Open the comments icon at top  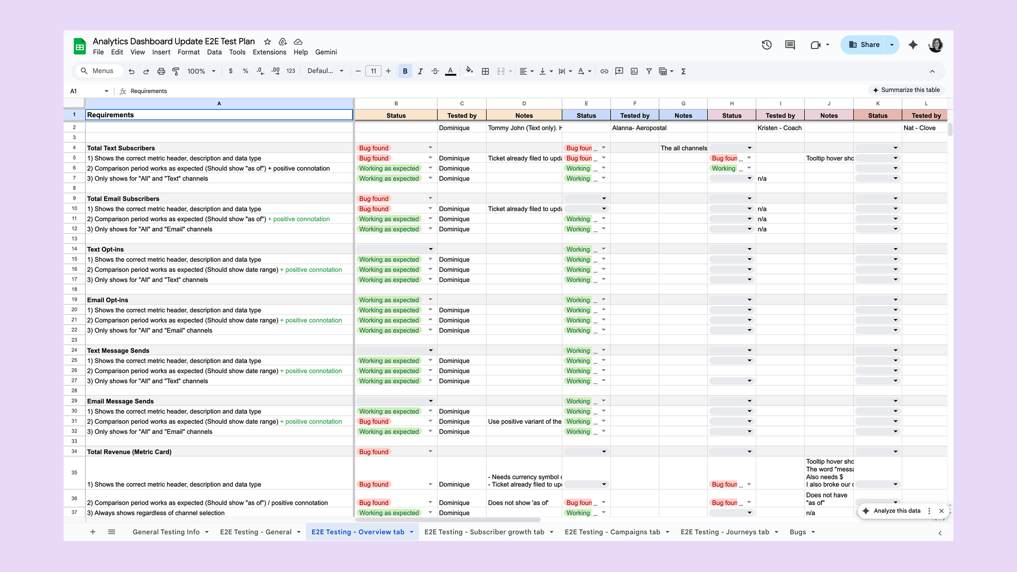(790, 45)
